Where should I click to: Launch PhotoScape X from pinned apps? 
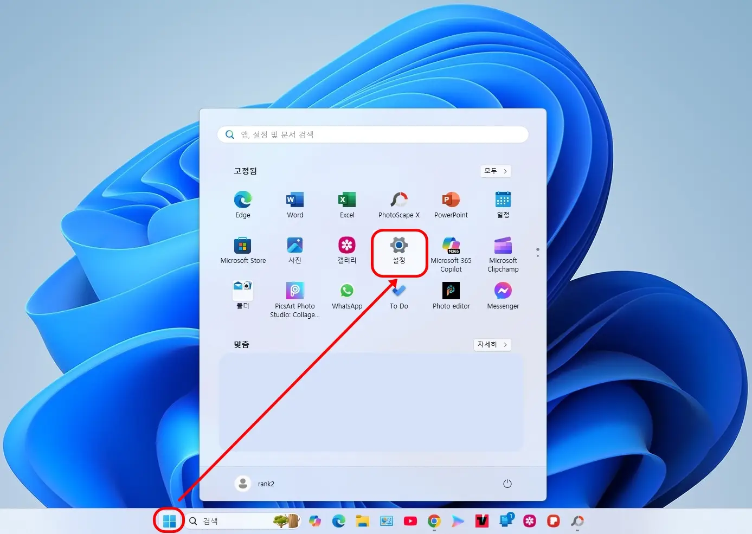(x=399, y=204)
